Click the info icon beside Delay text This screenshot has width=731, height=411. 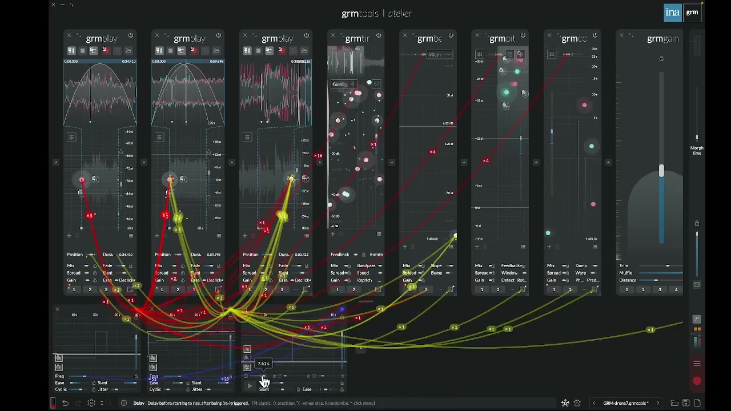pos(124,403)
